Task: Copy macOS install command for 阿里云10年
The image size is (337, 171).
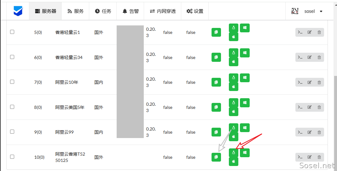Action: [233, 87]
